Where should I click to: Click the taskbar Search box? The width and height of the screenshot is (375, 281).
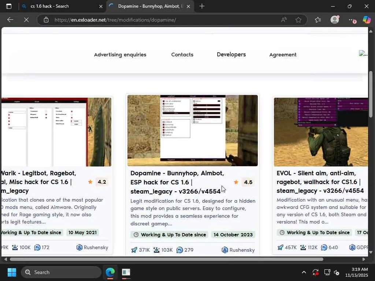(x=61, y=272)
